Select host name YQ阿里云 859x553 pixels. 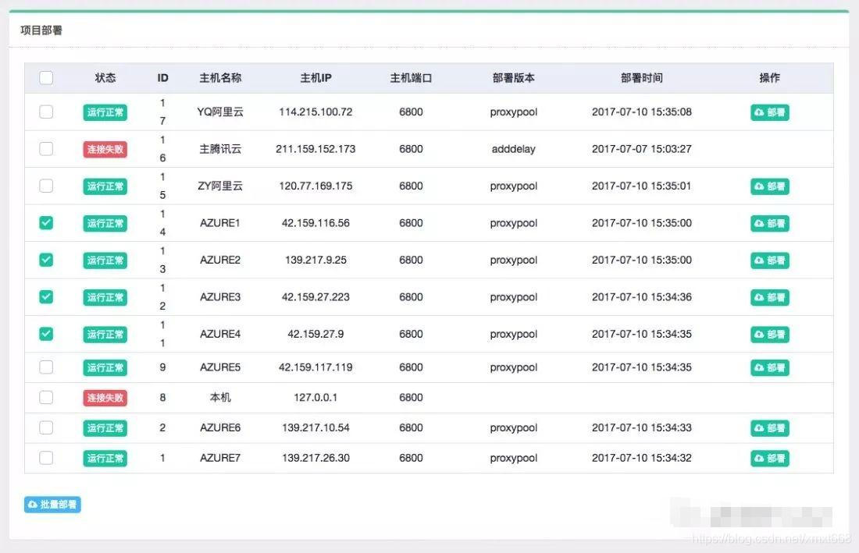pos(220,112)
